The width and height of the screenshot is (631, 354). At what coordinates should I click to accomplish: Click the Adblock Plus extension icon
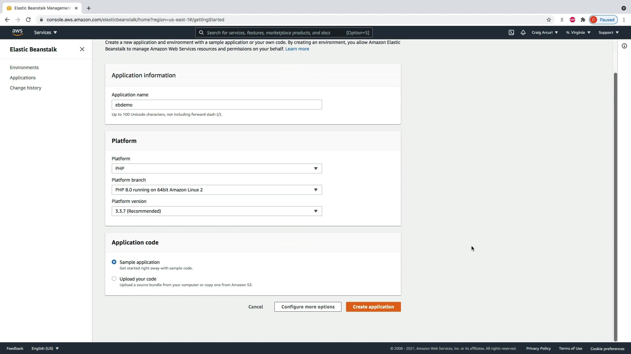pyautogui.click(x=573, y=20)
